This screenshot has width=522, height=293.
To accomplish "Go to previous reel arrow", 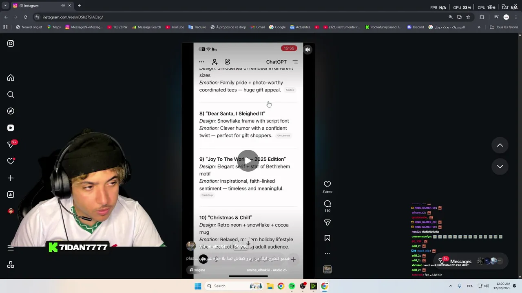I will [500, 145].
